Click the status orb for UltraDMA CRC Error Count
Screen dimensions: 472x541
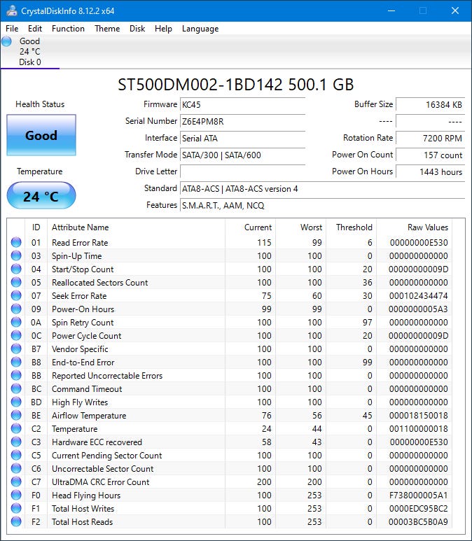point(16,482)
